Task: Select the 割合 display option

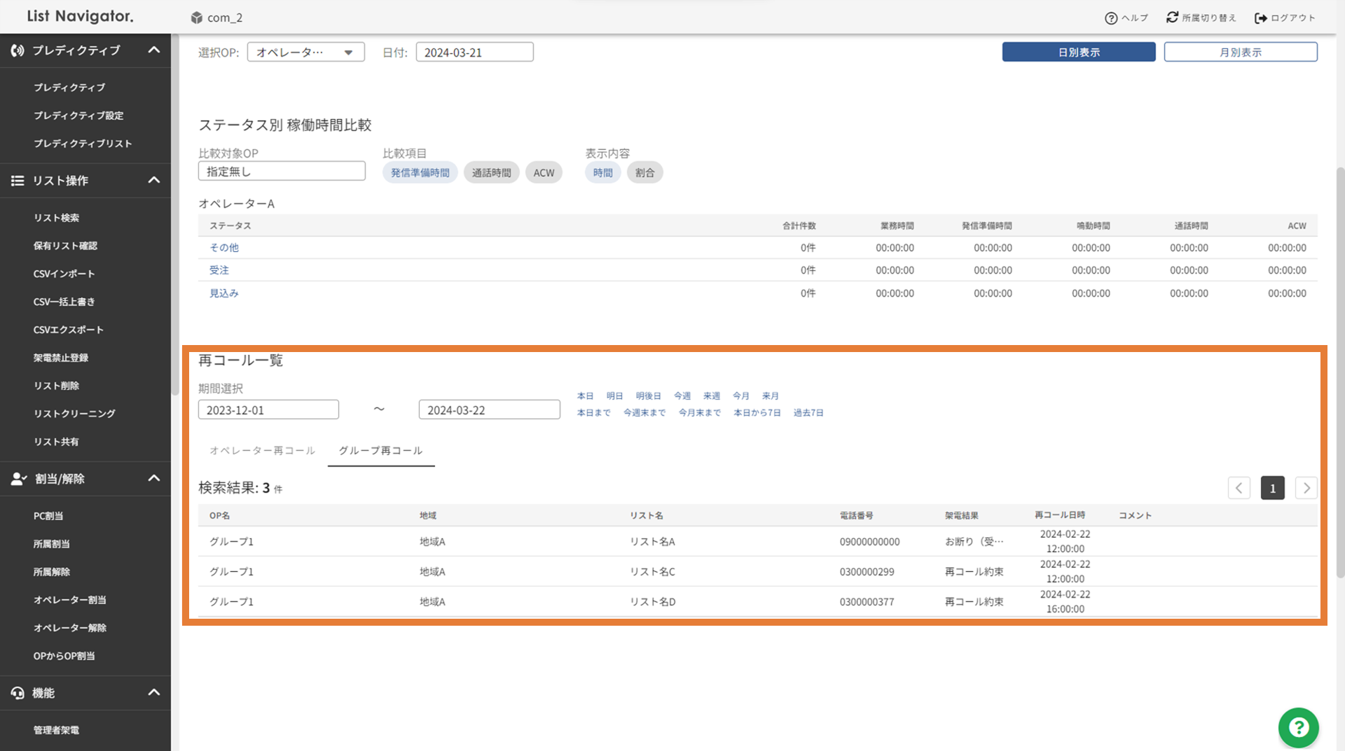Action: pyautogui.click(x=644, y=173)
